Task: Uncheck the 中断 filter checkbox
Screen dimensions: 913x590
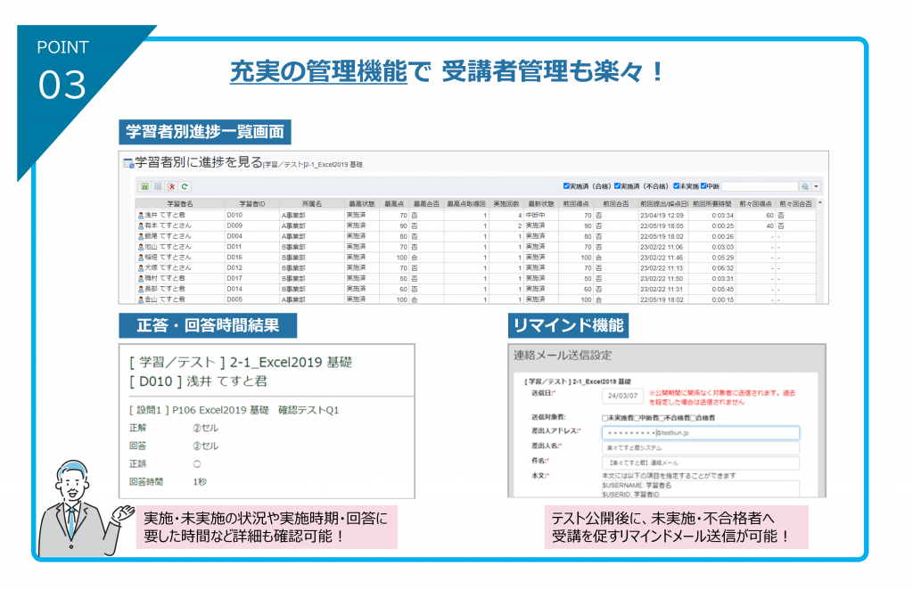Action: (x=703, y=186)
